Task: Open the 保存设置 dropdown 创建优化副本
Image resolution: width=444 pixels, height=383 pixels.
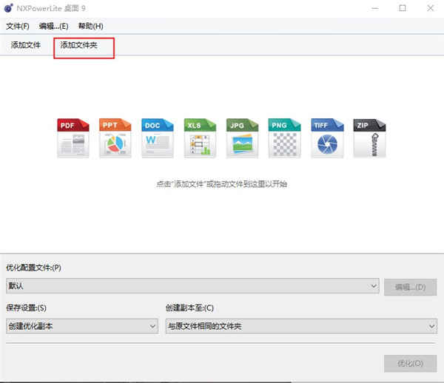Action: [x=82, y=326]
